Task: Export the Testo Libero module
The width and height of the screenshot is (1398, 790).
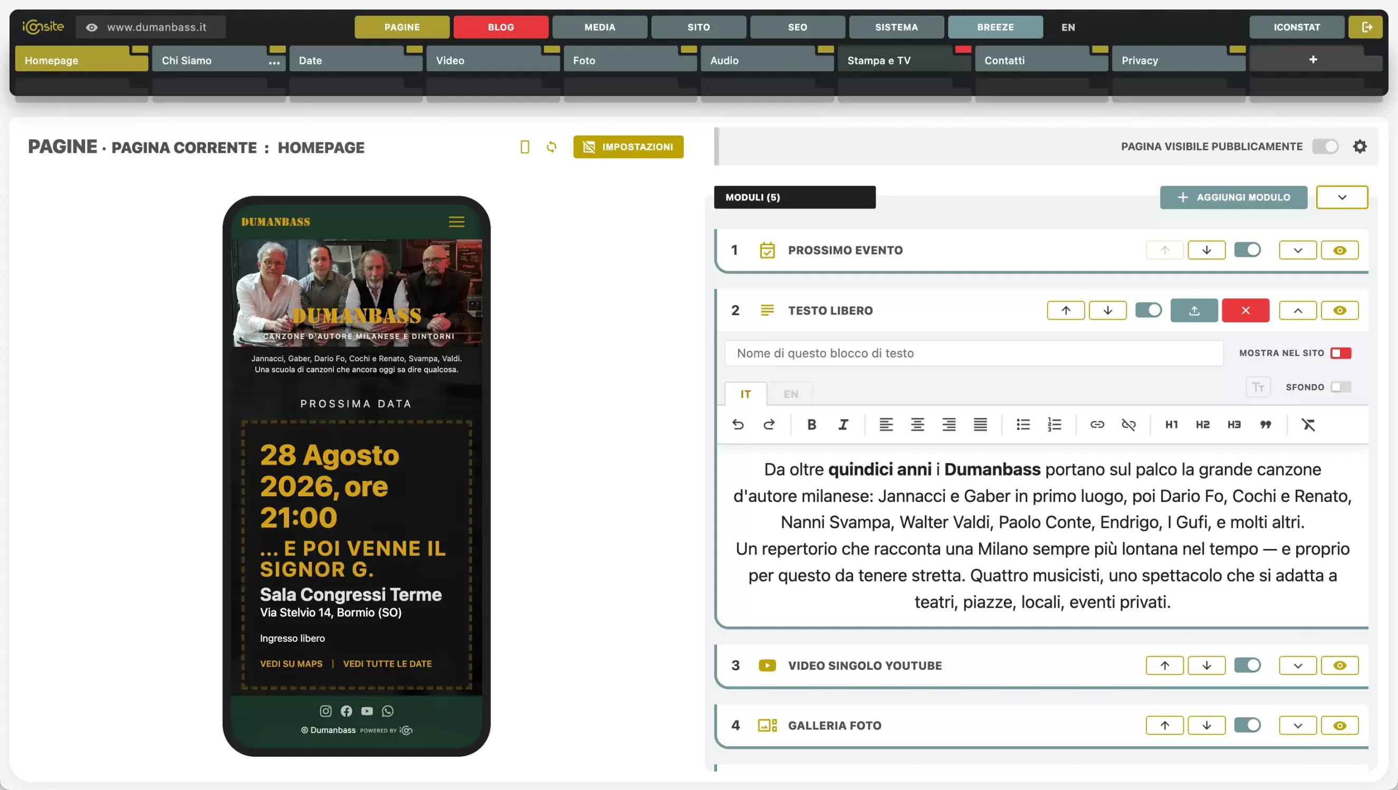Action: tap(1194, 310)
